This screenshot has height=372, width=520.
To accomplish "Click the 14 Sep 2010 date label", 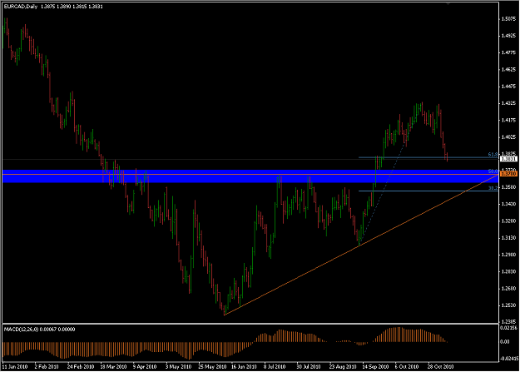I will coord(375,367).
